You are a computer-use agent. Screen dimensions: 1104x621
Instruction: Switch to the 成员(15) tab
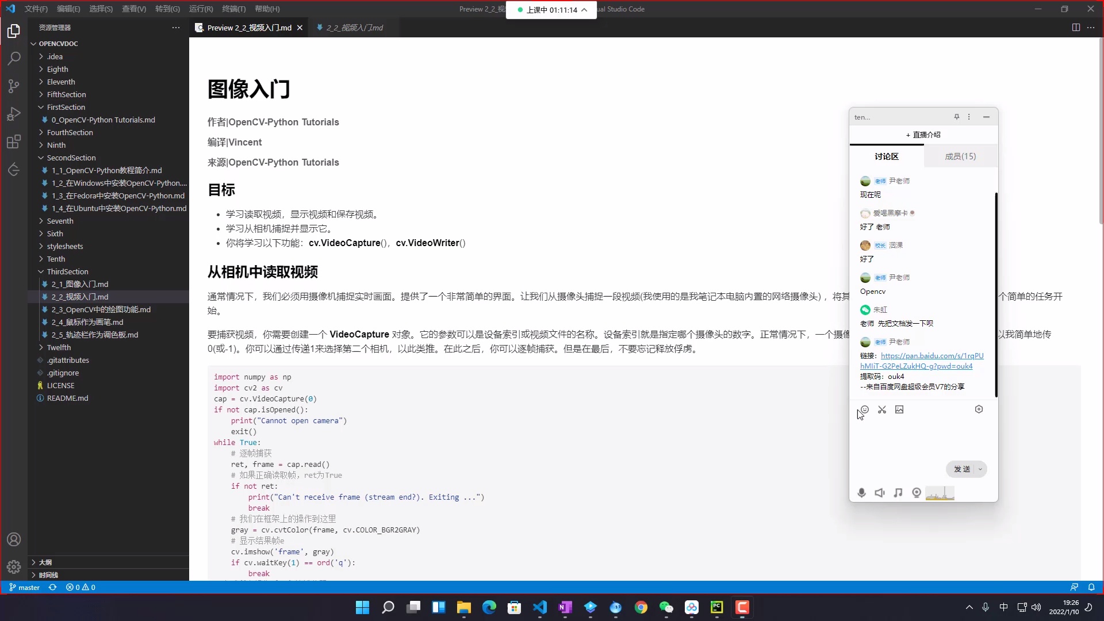(959, 156)
